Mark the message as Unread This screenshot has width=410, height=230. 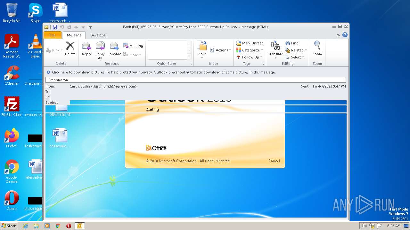tap(250, 43)
